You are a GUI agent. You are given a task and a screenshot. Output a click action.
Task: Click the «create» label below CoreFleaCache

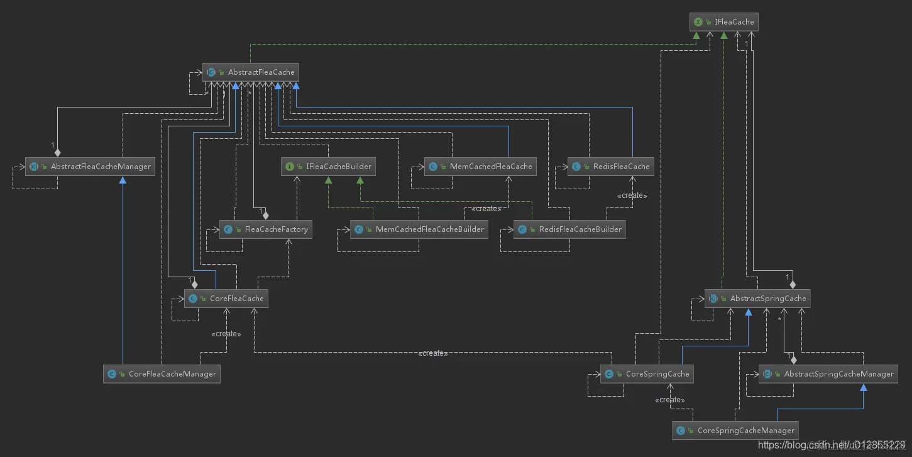coord(226,334)
